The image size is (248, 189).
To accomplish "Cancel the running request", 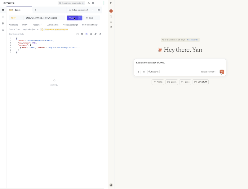I will (72, 18).
